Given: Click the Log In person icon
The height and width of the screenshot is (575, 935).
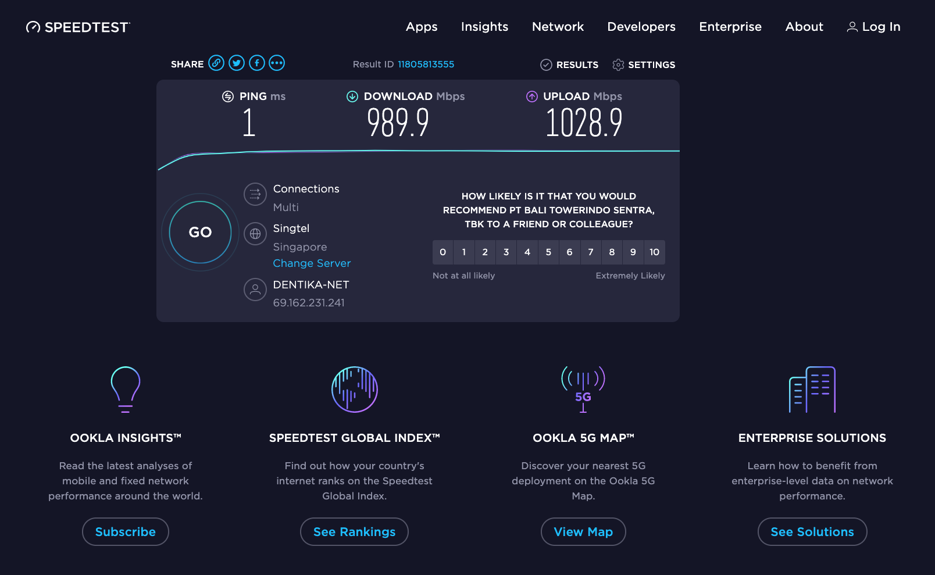Looking at the screenshot, I should point(852,27).
